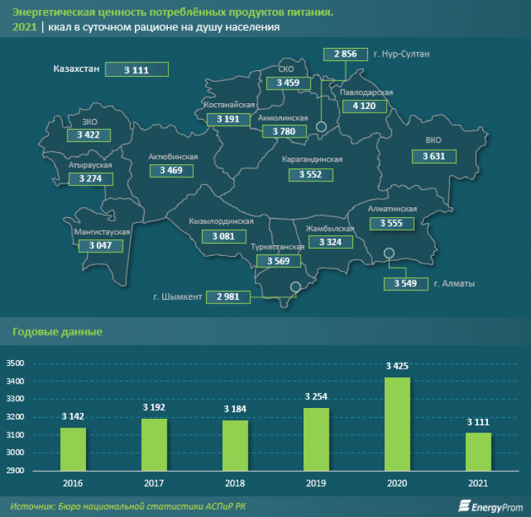Click the Годовые данные section heading

pos(57,332)
